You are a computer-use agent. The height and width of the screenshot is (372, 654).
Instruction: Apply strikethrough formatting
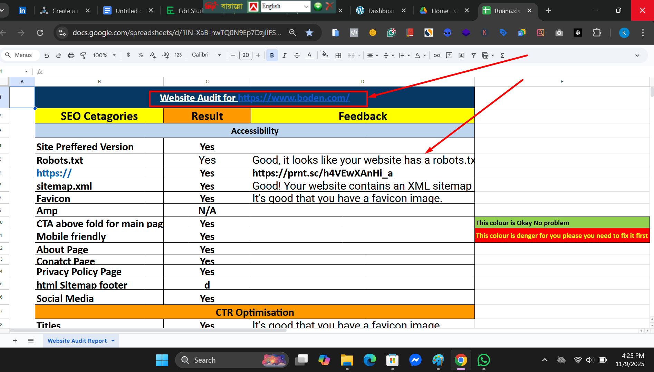pyautogui.click(x=297, y=55)
